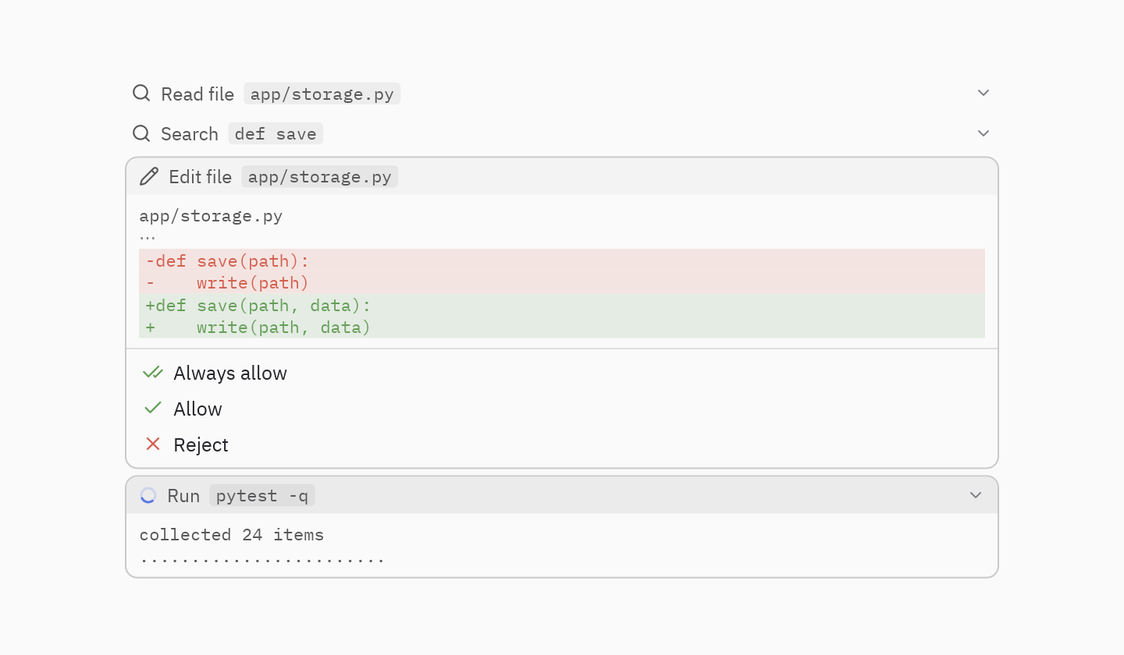Click the row of test progress dots
Screen dimensions: 1124x655
(x=262, y=560)
